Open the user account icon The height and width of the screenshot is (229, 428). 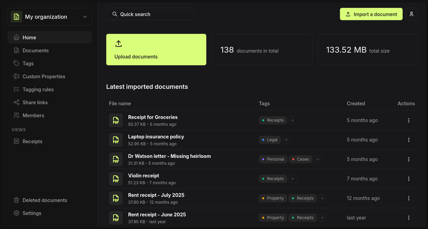click(x=411, y=14)
